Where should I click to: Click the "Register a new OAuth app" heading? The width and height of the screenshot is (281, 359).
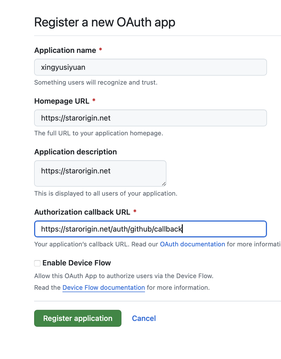click(x=105, y=22)
